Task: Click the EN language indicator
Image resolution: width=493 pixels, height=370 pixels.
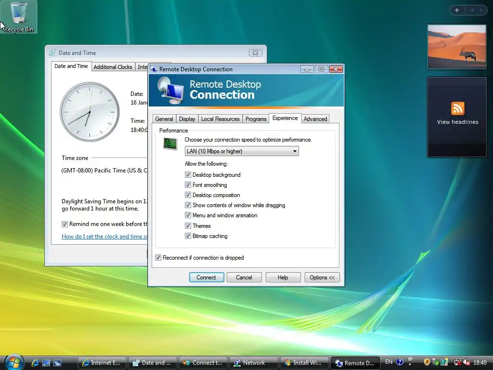Action: pos(389,362)
